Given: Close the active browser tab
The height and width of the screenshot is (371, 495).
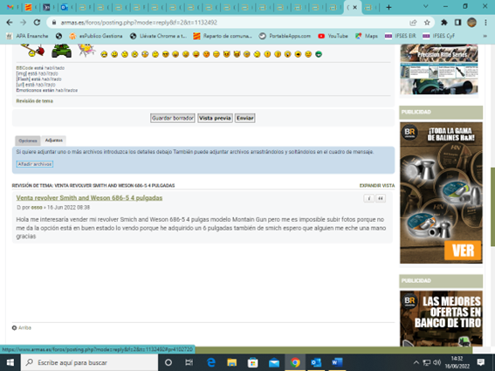Looking at the screenshot, I should pos(354,7).
